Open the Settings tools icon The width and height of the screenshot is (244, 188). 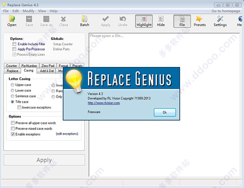(220, 21)
